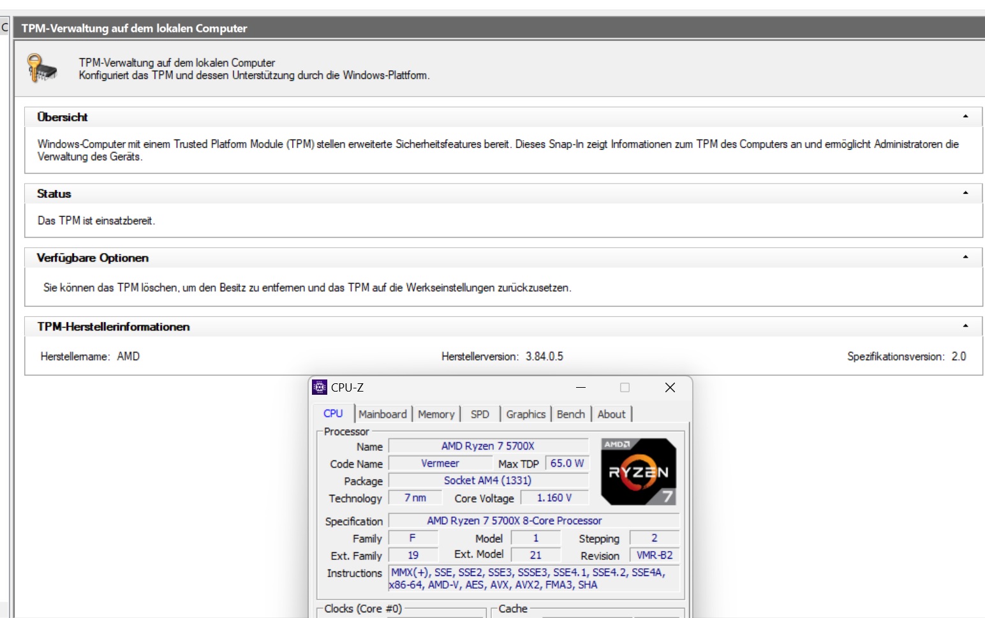This screenshot has width=985, height=618.
Task: Click the AMD Ryzen 7 logo image
Action: click(x=639, y=472)
